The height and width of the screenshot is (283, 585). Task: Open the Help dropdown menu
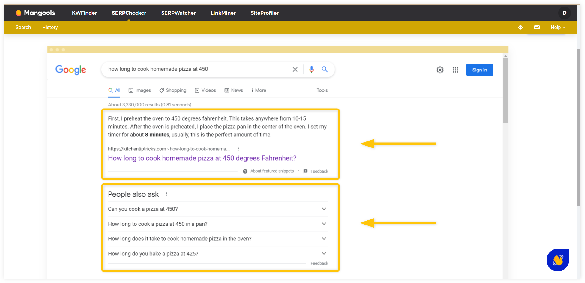558,27
